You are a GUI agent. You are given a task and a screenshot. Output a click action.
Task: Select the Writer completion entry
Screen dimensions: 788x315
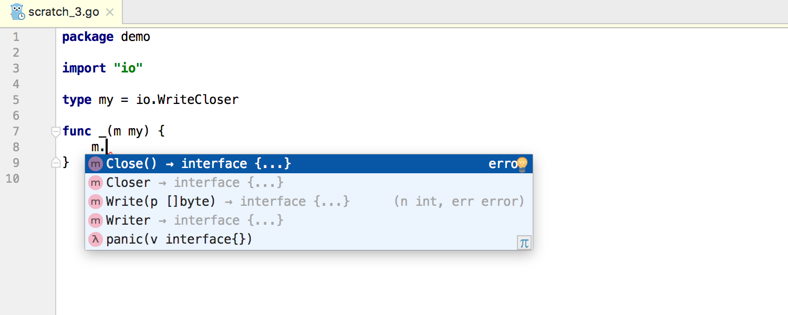[x=309, y=220]
